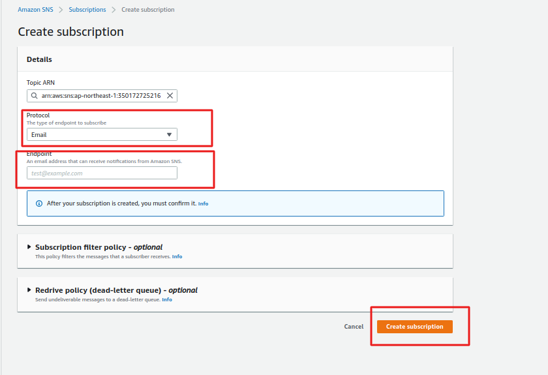Screen dimensions: 548x375
Task: Click the search magnifier icon in Topic ARN
Action: click(x=33, y=96)
